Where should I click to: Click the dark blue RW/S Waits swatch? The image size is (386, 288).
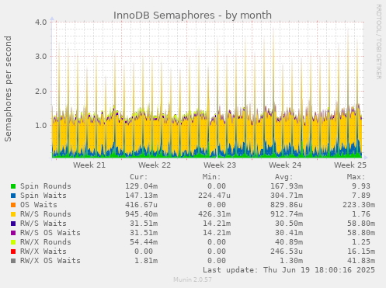coord(13,224)
